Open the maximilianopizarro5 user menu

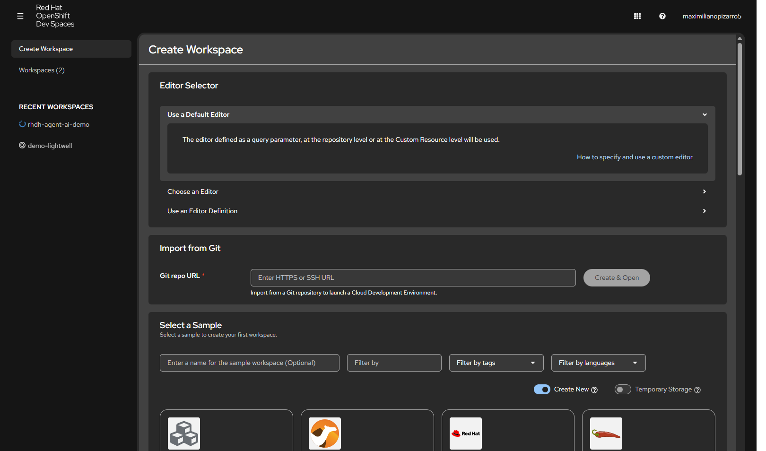[x=712, y=16]
